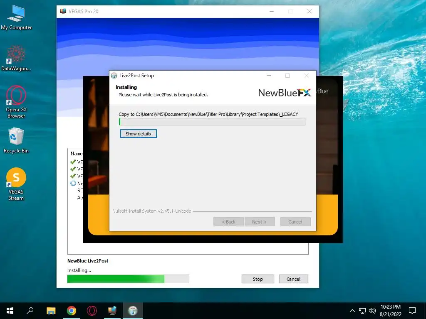The width and height of the screenshot is (426, 319).
Task: Open the DataWagon desktop shortcut
Action: coord(16,58)
